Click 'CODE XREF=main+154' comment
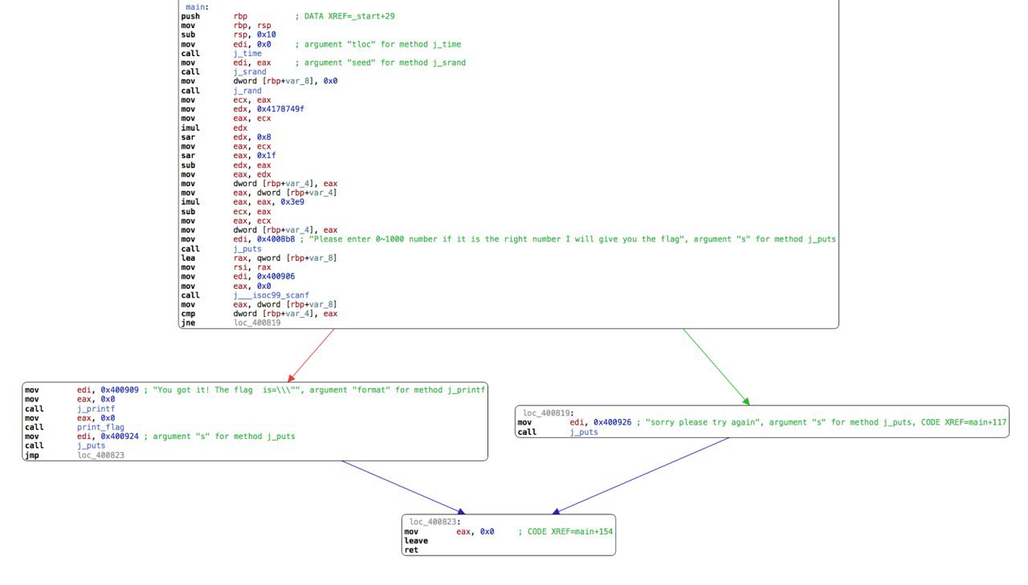 pyautogui.click(x=570, y=531)
